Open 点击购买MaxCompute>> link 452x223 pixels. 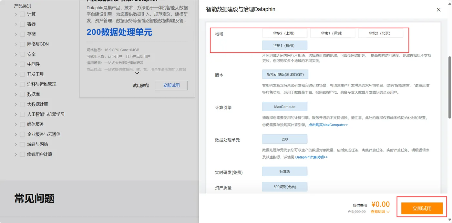click(328, 125)
